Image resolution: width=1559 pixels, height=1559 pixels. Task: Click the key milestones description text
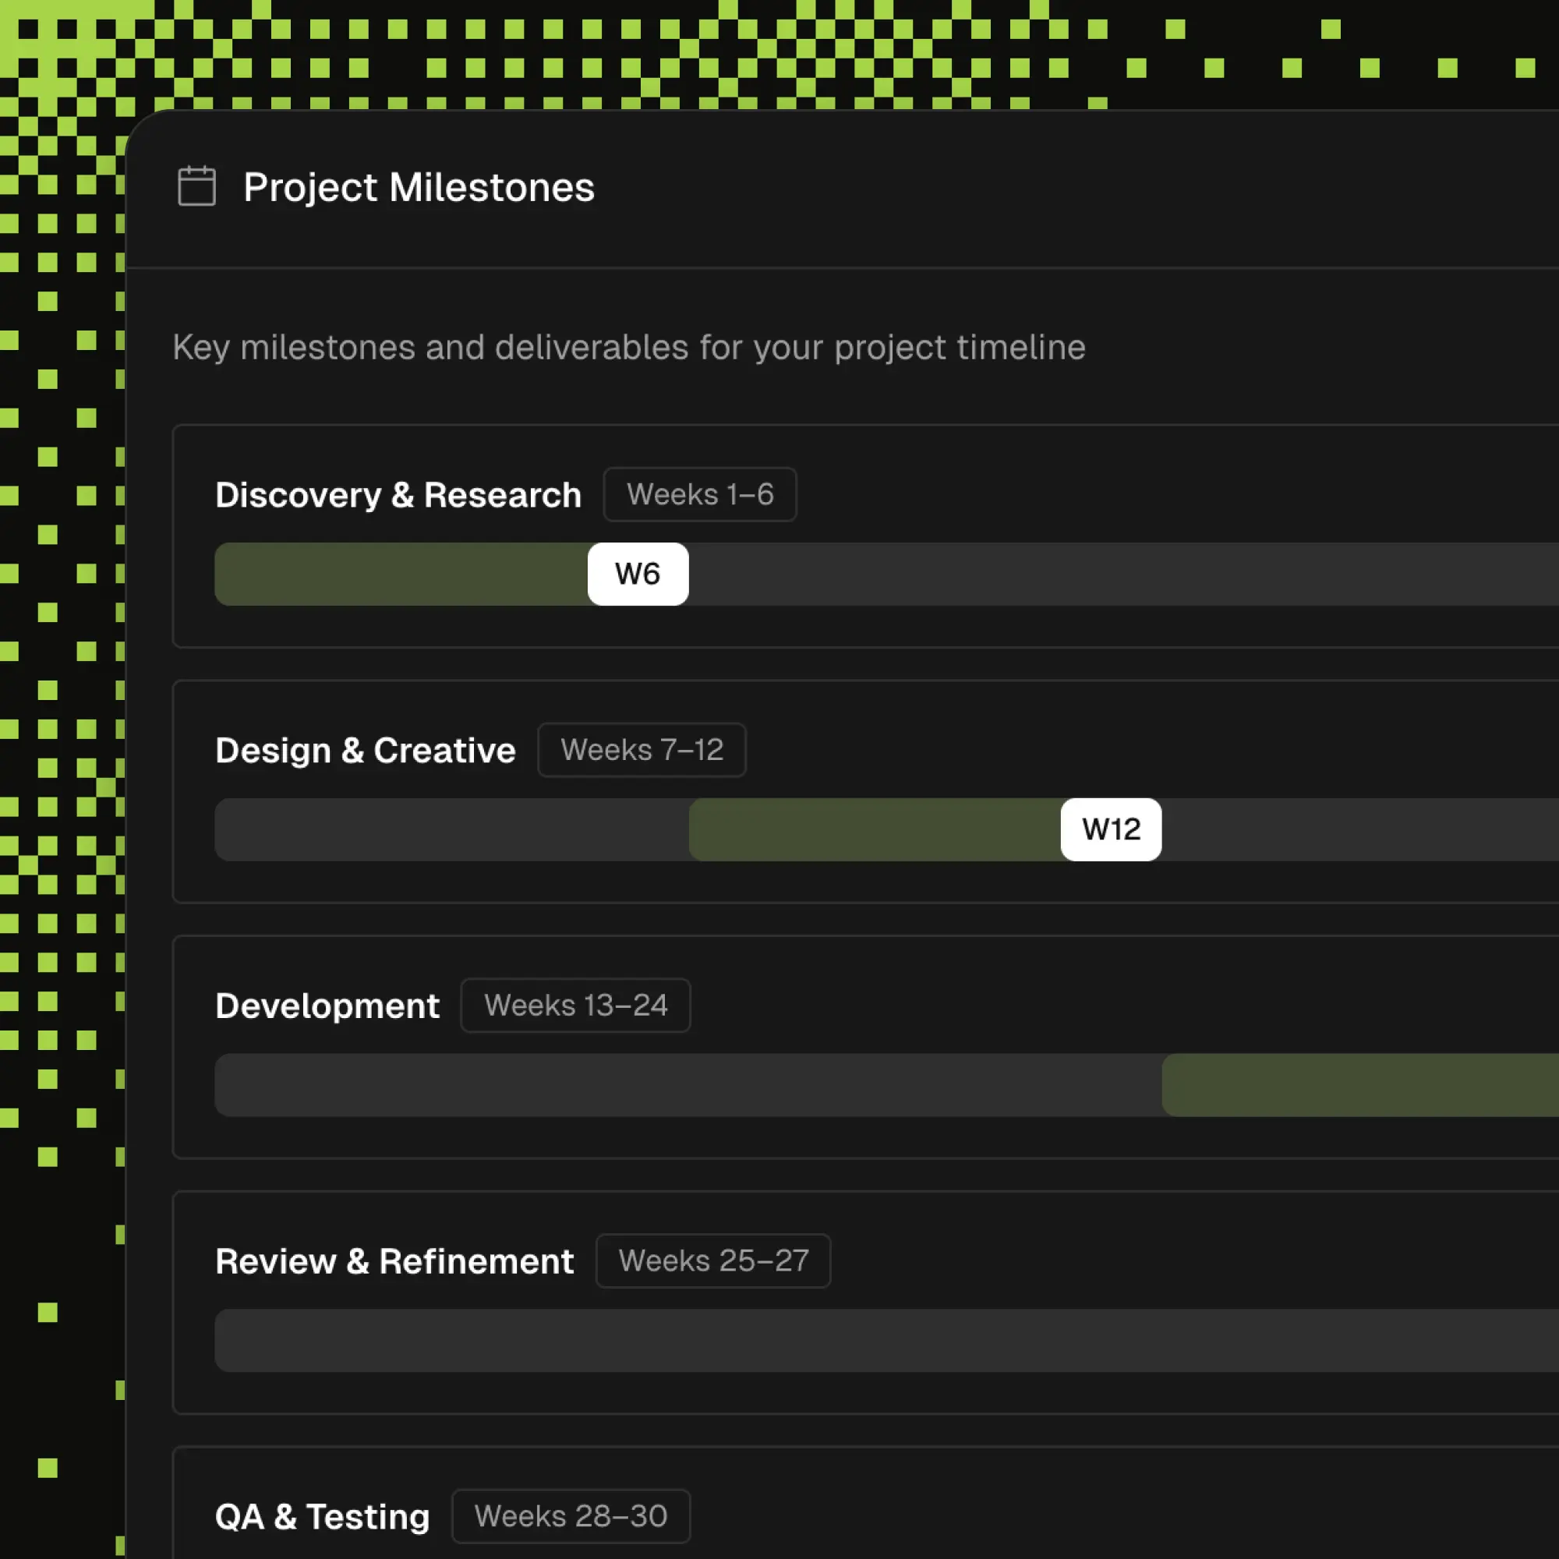[628, 347]
